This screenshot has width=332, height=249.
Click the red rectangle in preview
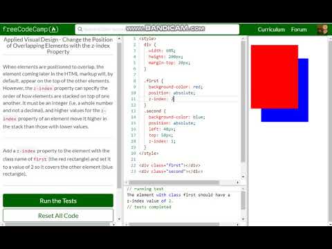(275, 77)
